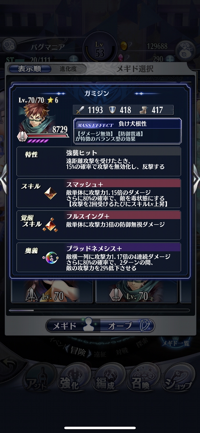Click the horizontal list scrollbar
The image size is (200, 433).
[99, 310]
